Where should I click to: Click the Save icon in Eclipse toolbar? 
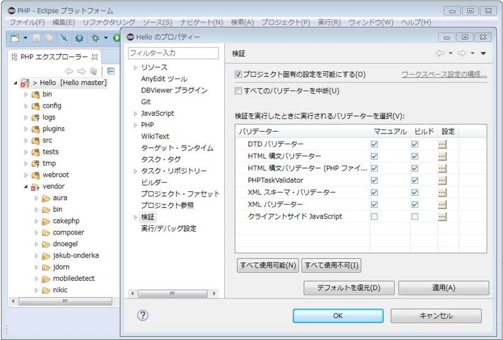36,38
